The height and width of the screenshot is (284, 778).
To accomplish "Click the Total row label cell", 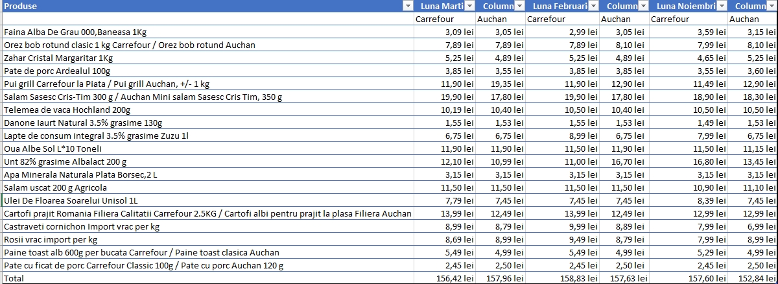I will point(14,278).
